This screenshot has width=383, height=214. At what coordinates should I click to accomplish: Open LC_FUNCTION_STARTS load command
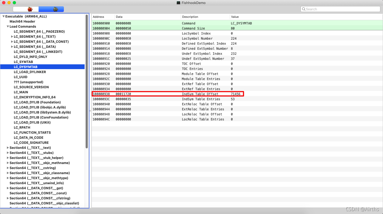32,133
